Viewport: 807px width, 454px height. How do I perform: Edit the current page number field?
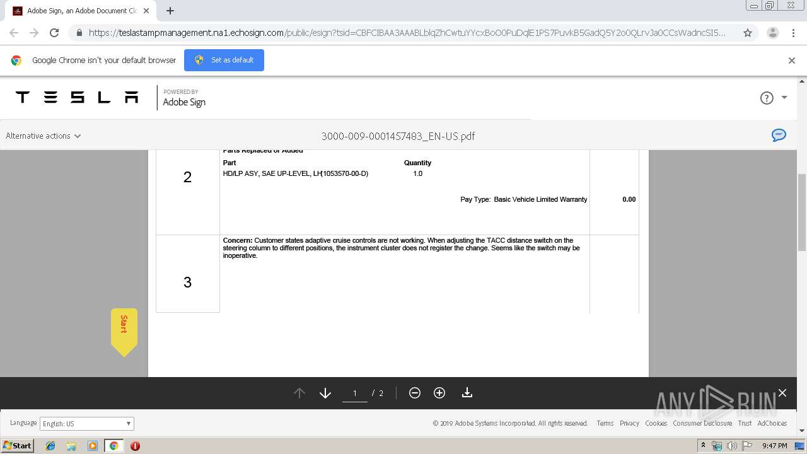[354, 393]
